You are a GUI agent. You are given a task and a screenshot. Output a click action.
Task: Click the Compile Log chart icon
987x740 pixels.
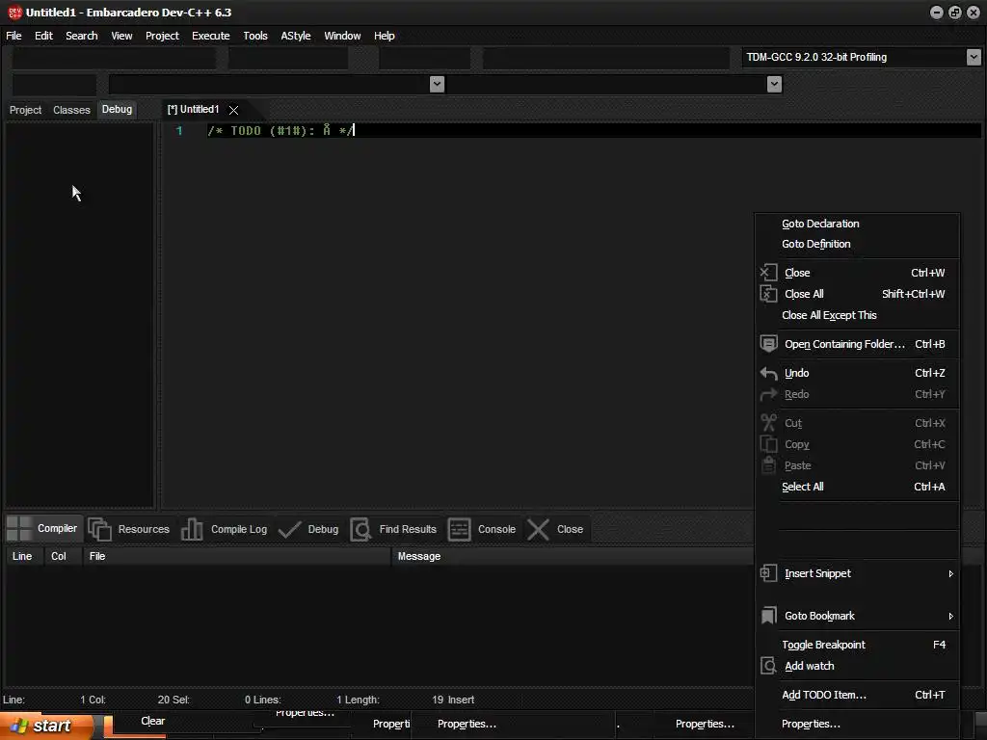tap(192, 529)
